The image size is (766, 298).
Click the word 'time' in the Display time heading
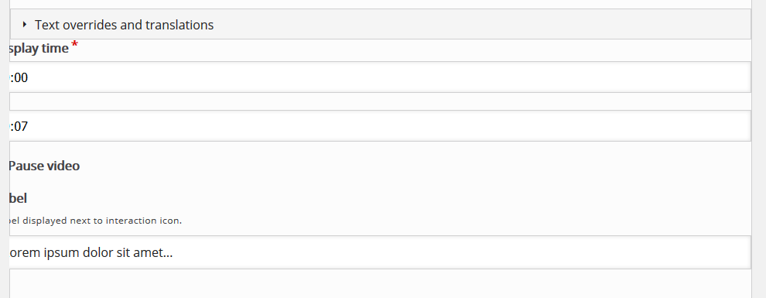[55, 48]
